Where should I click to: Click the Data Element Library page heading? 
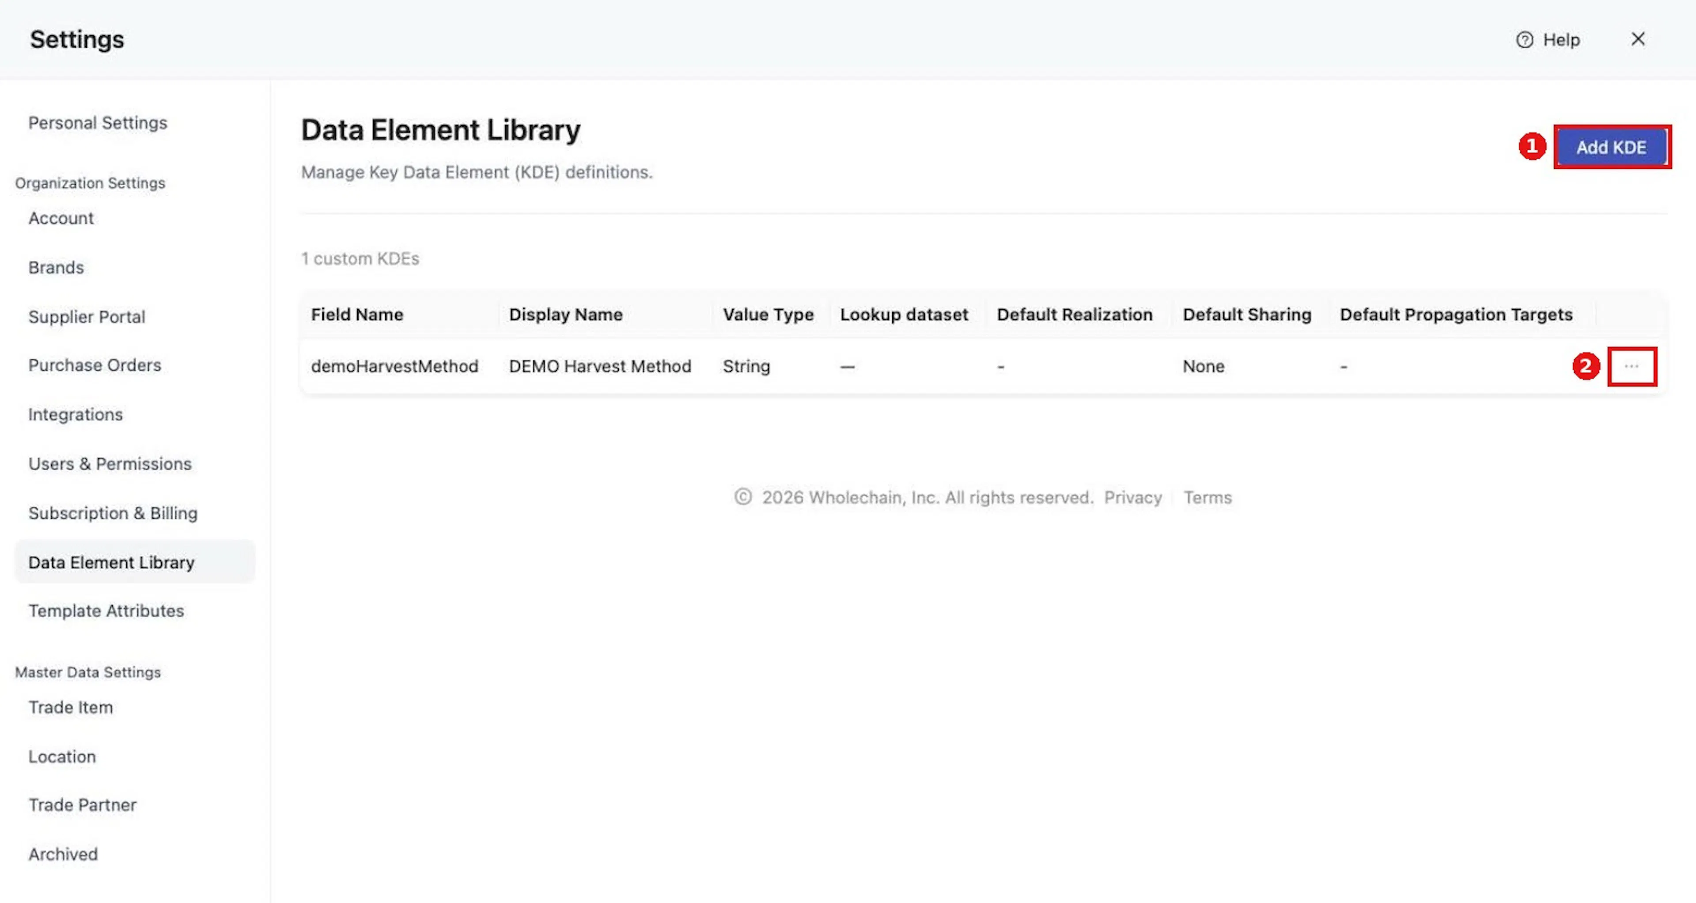(x=440, y=130)
